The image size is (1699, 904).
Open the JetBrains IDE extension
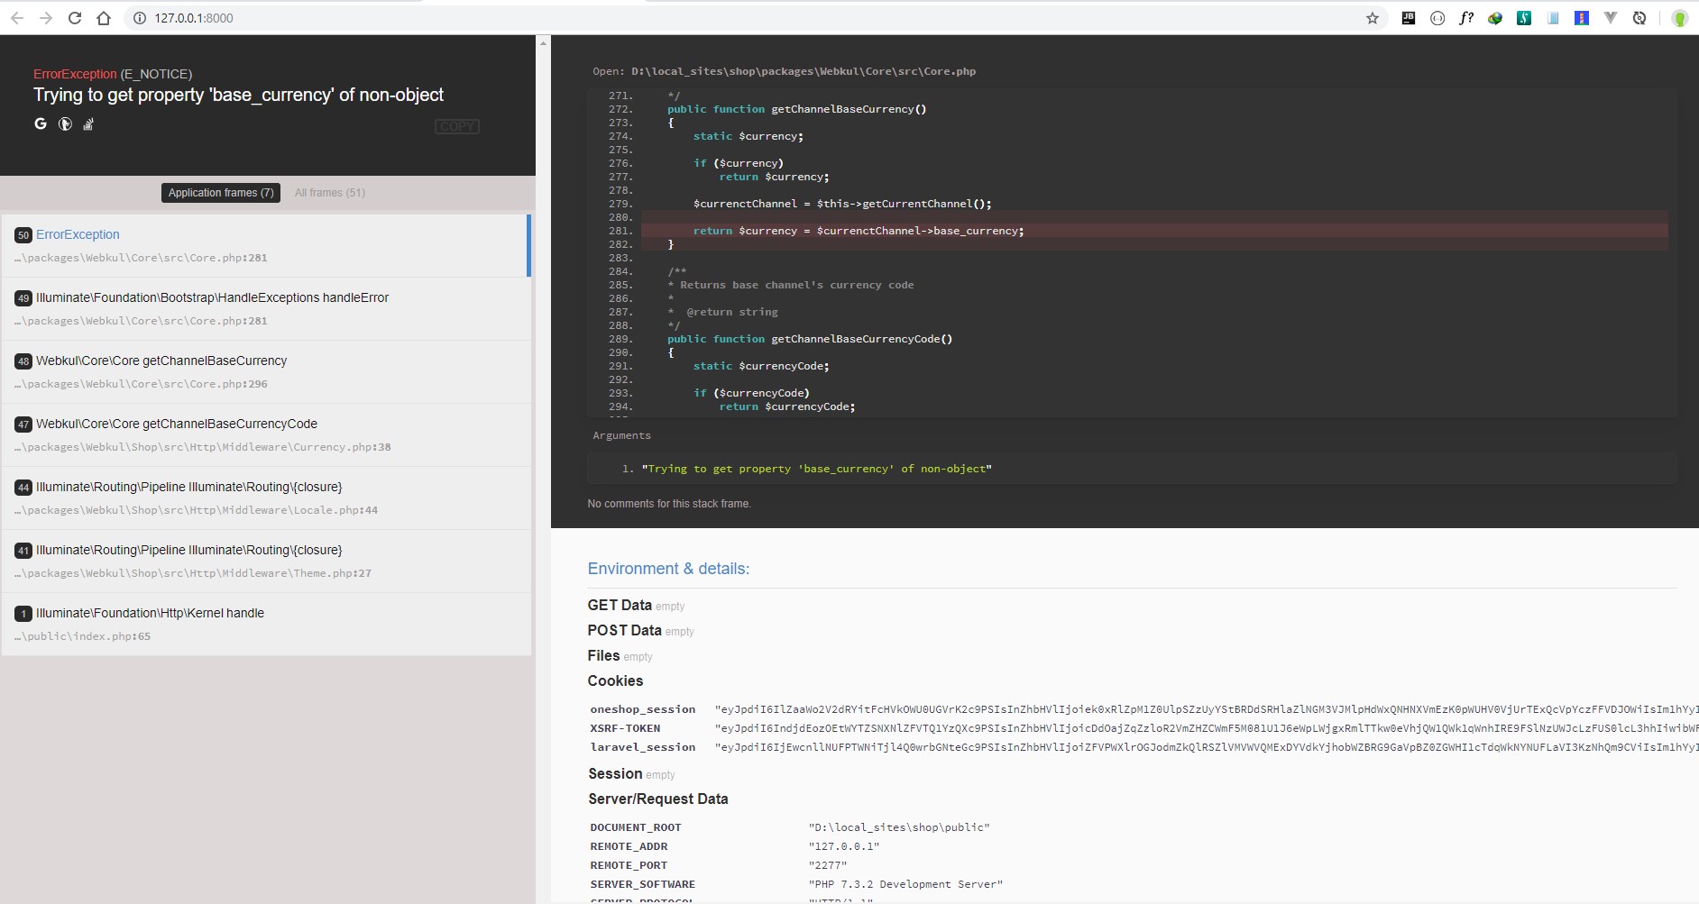tap(1408, 17)
